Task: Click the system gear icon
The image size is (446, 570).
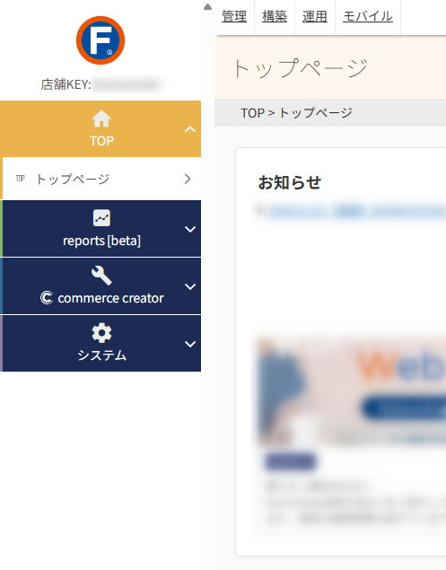Action: [101, 333]
